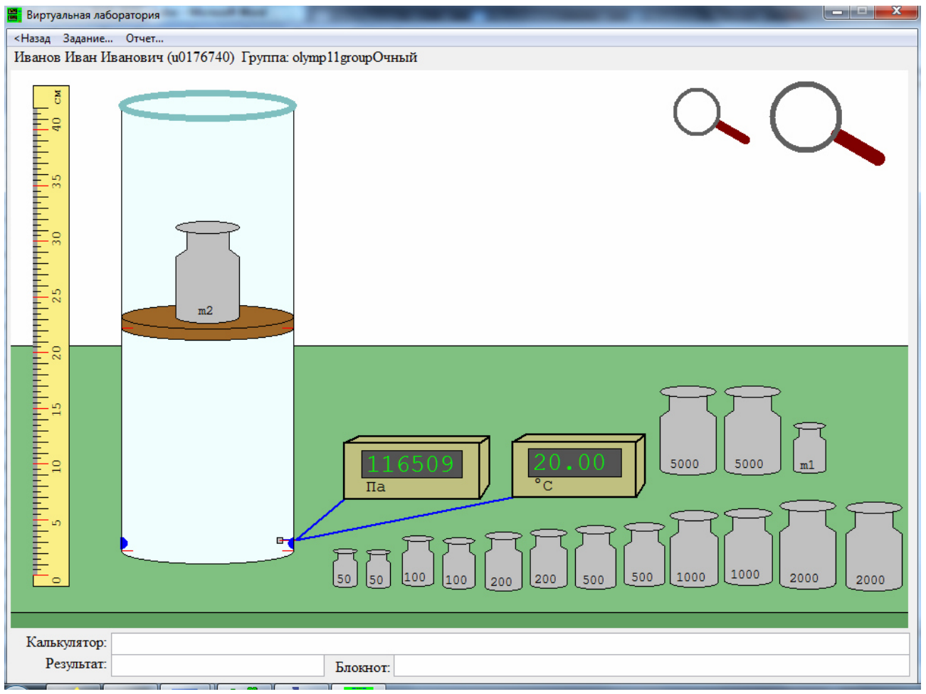
Task: Pick the leftmost 5000 weight
Action: [x=688, y=431]
